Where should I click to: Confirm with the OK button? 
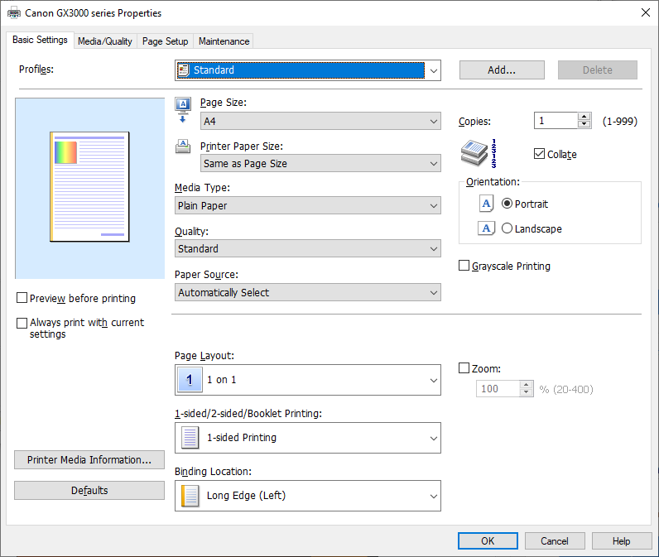pos(488,541)
